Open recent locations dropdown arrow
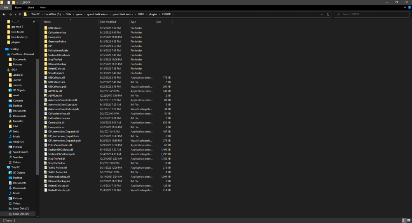 coord(16,14)
